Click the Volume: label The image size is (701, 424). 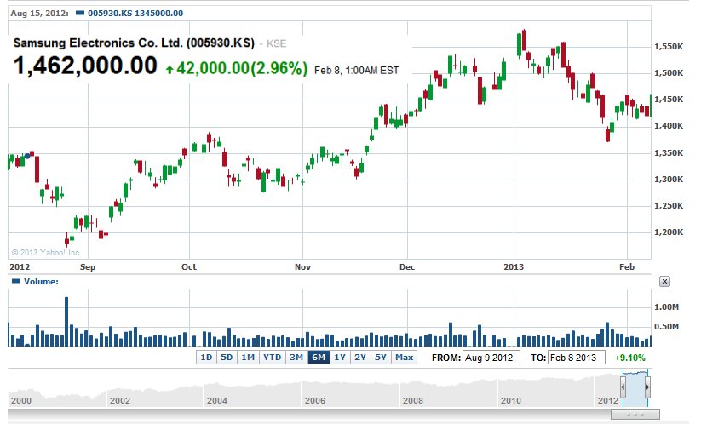[x=41, y=282]
